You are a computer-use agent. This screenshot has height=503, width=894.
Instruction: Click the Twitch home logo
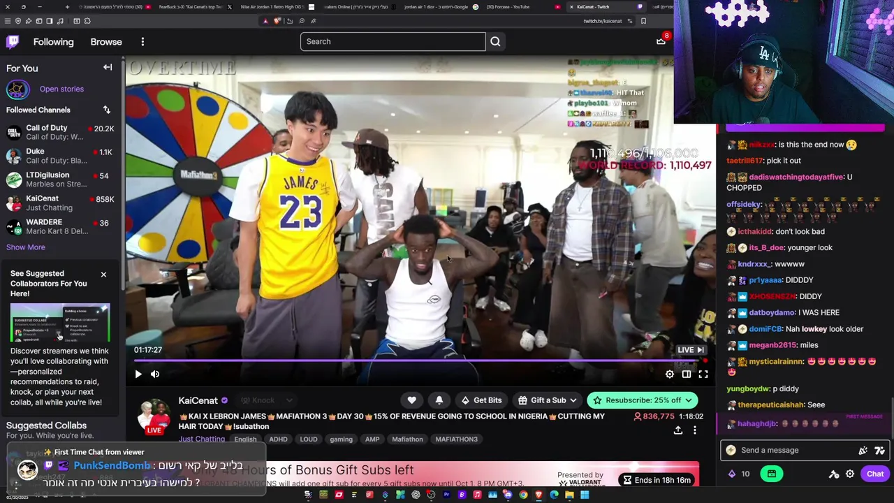point(13,42)
